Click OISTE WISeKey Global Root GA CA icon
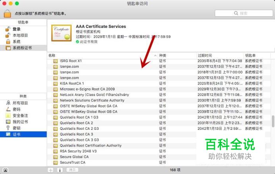The width and height of the screenshot is (275, 174). tap(55, 106)
